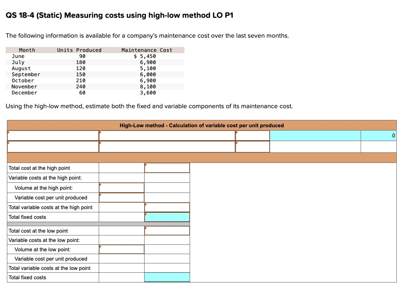Open the second wide dropdown cell in the top row
The height and width of the screenshot is (291, 411).
167,135
